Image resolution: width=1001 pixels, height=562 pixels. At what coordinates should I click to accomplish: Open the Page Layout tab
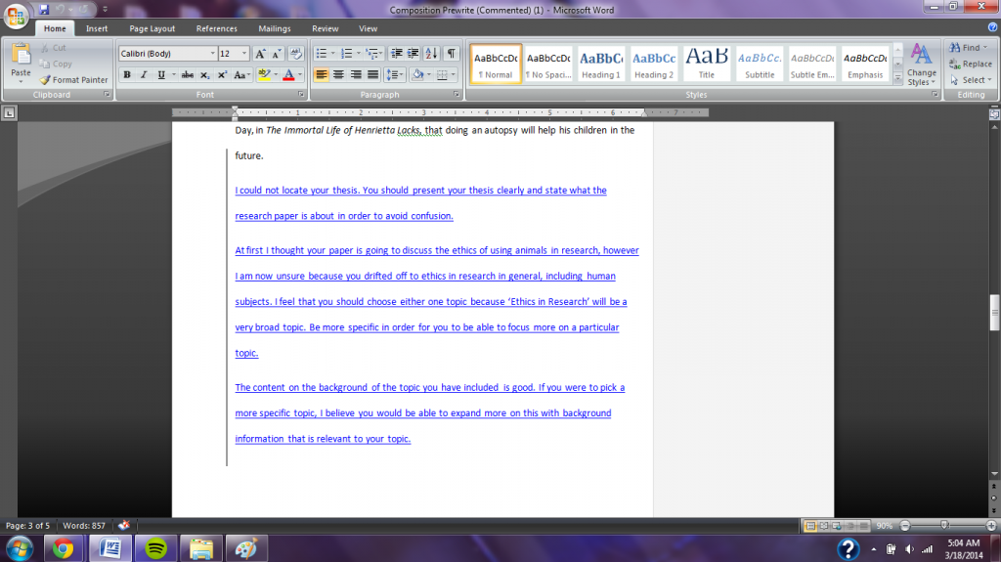pyautogui.click(x=152, y=29)
